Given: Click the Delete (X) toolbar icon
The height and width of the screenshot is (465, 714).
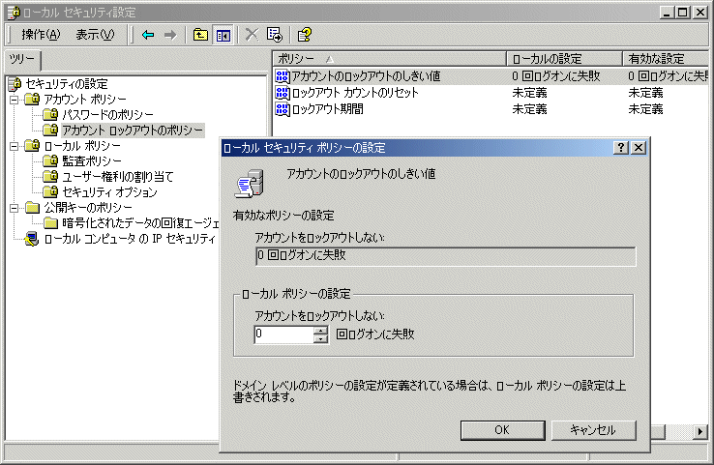Looking at the screenshot, I should tap(252, 35).
